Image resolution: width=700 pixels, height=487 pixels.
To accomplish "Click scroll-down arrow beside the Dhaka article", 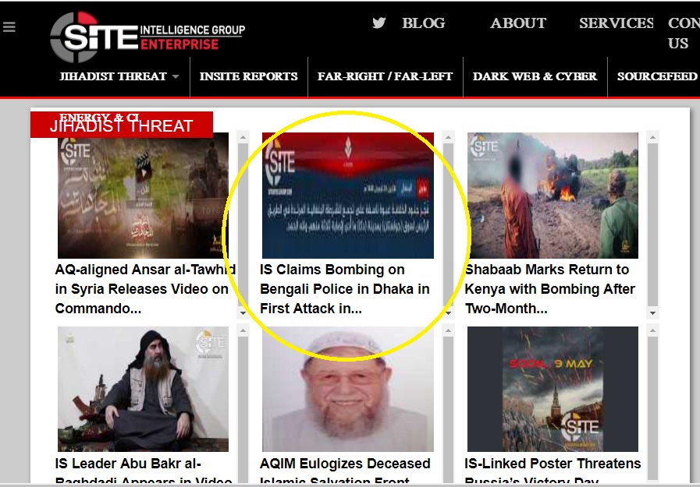I will [x=448, y=313].
